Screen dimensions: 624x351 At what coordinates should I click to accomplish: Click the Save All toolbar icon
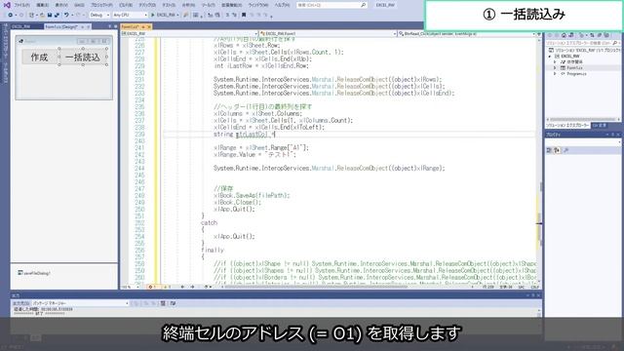tap(57, 15)
